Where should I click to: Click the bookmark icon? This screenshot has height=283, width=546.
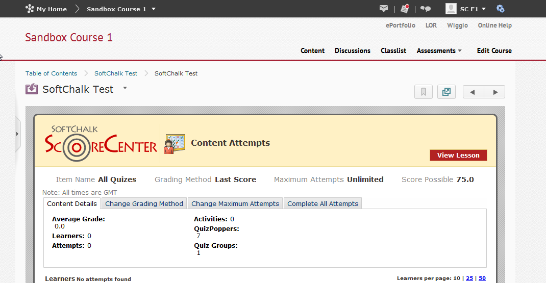click(423, 92)
